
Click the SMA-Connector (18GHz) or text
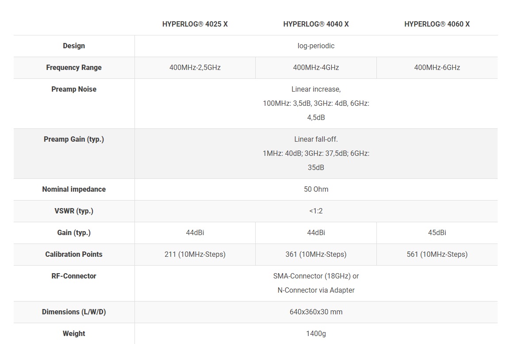pyautogui.click(x=316, y=276)
